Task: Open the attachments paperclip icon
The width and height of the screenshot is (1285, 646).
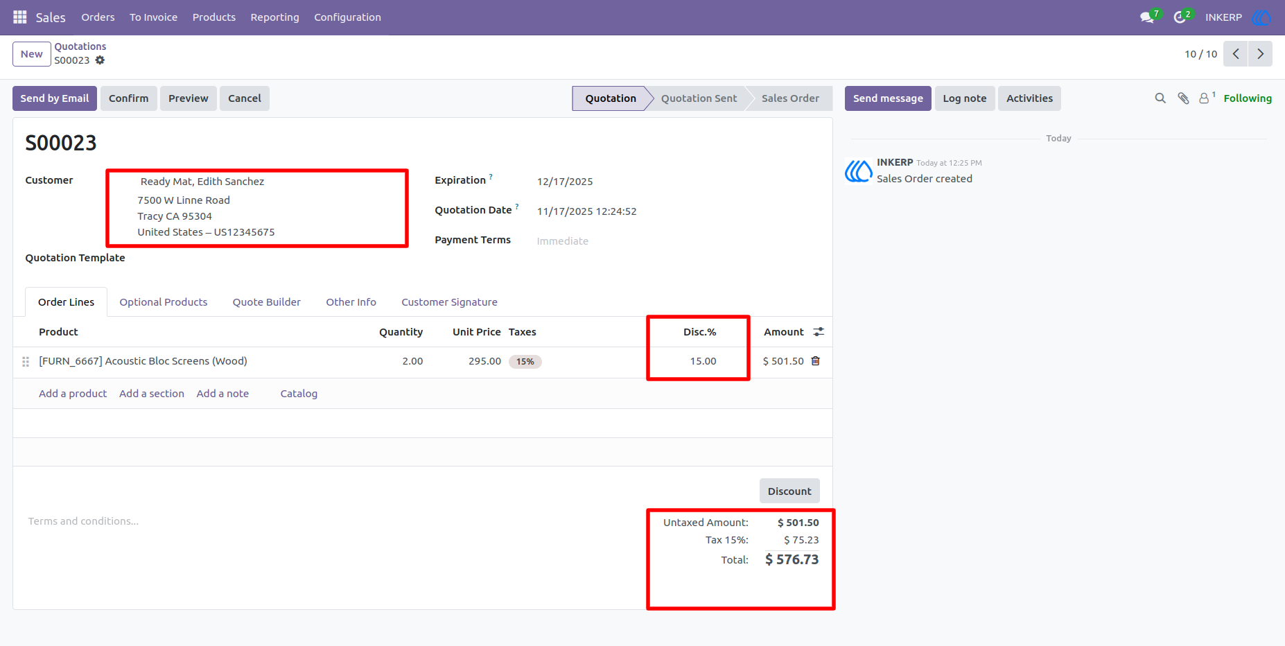Action: tap(1183, 98)
